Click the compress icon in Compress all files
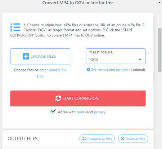Viewport: 162px width, 149px height. (x=84, y=139)
